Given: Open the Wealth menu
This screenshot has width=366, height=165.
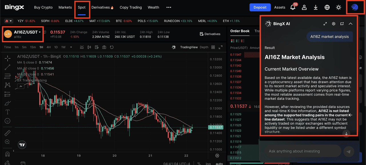Looking at the screenshot, I should pyautogui.click(x=154, y=7).
